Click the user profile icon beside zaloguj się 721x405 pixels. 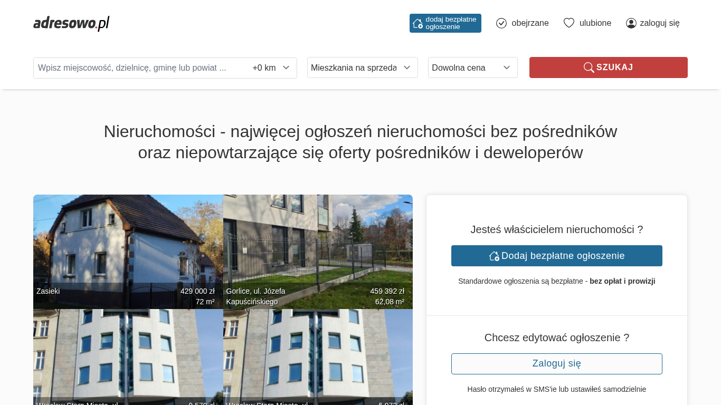click(x=631, y=23)
